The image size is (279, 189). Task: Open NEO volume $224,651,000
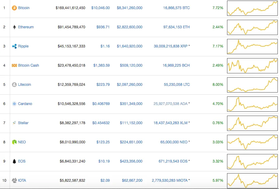click(131, 142)
